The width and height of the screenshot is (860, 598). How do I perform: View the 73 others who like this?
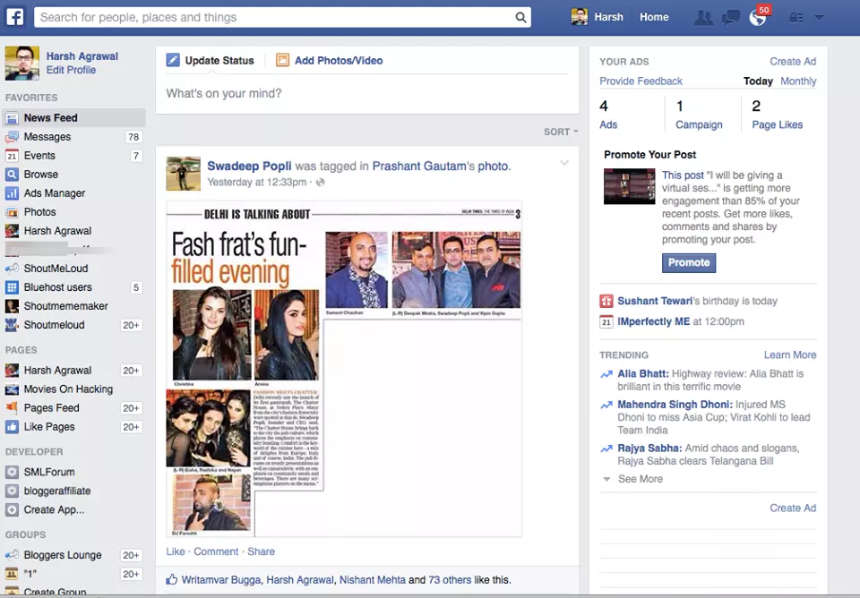(449, 579)
